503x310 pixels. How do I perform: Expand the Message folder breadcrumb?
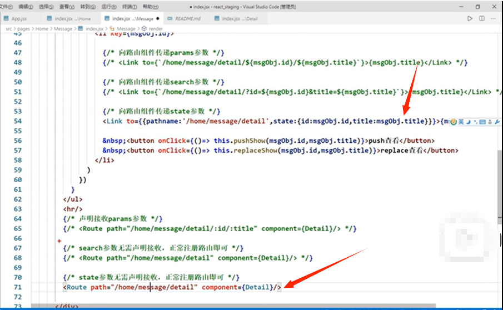(x=63, y=28)
